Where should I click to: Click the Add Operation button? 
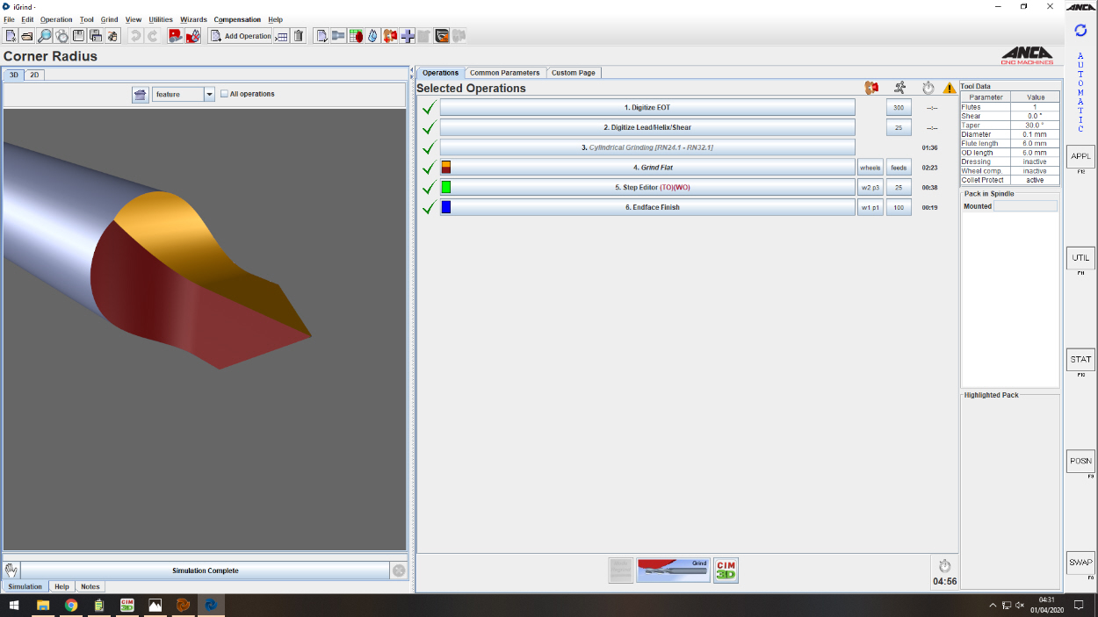coord(240,36)
